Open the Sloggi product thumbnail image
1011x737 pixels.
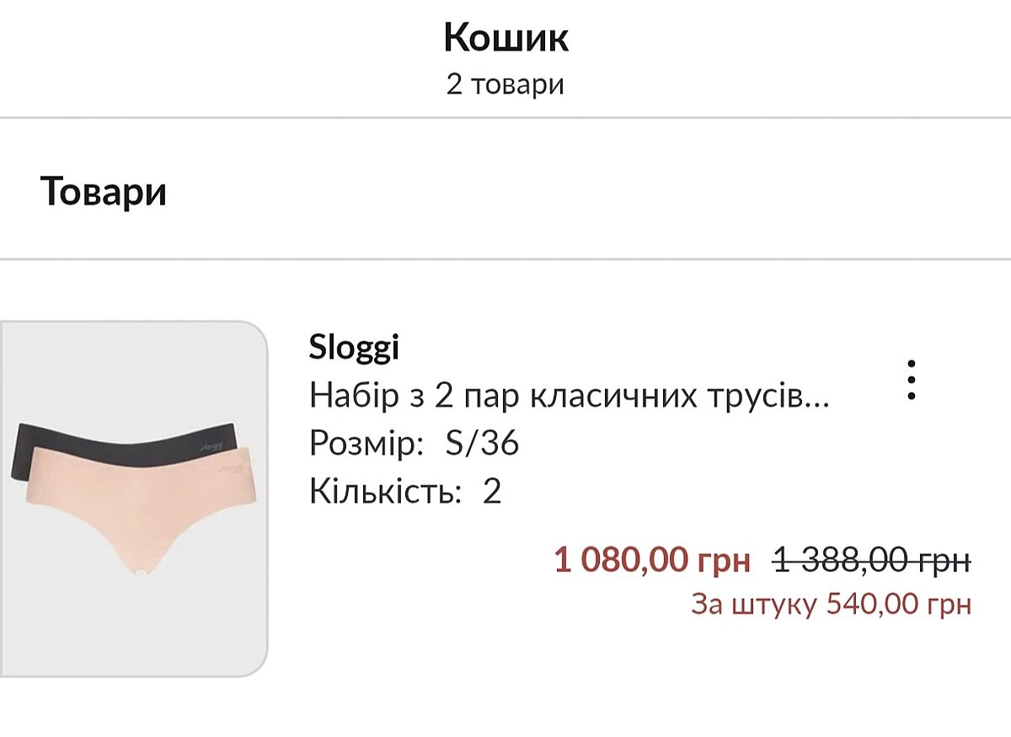click(x=135, y=499)
